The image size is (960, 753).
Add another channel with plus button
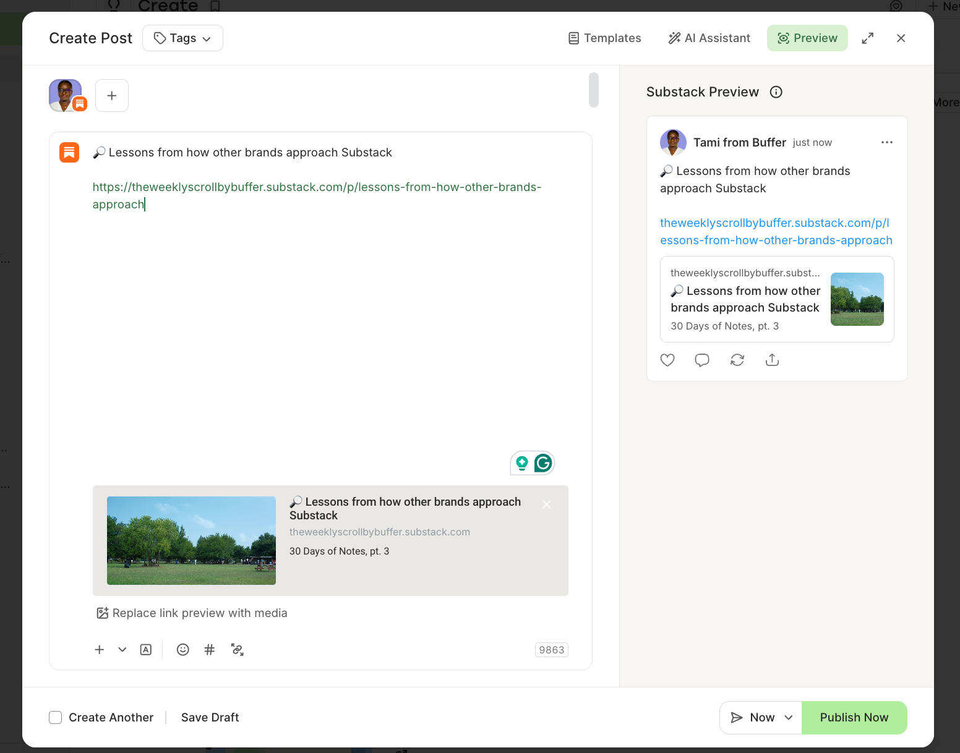[112, 95]
